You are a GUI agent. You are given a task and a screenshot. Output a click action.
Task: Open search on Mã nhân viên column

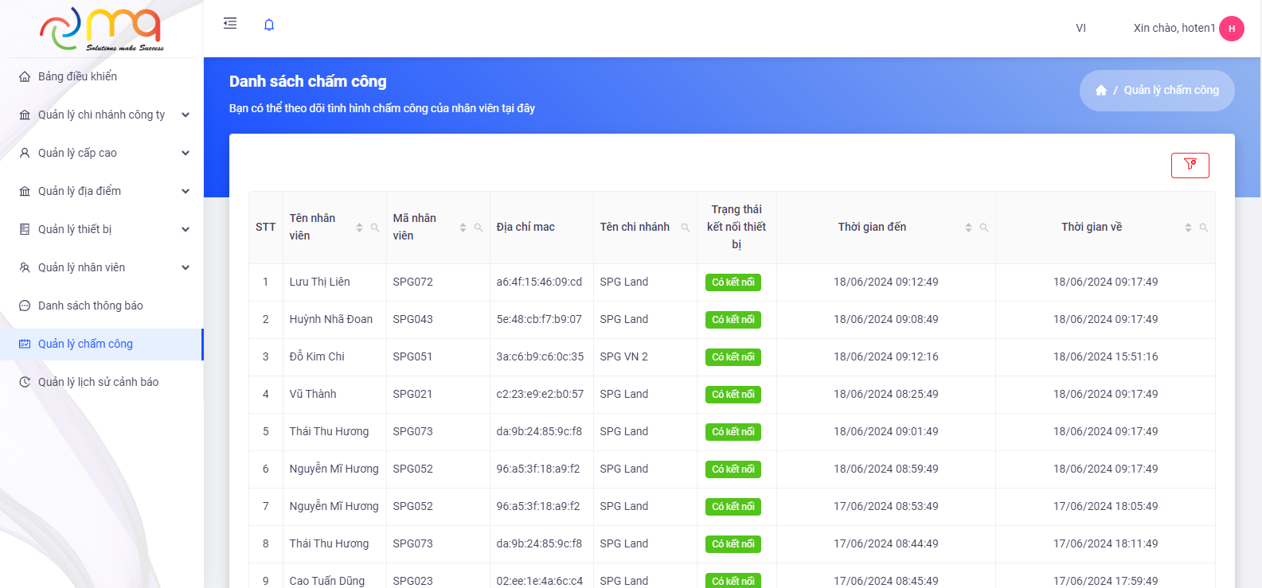(479, 228)
